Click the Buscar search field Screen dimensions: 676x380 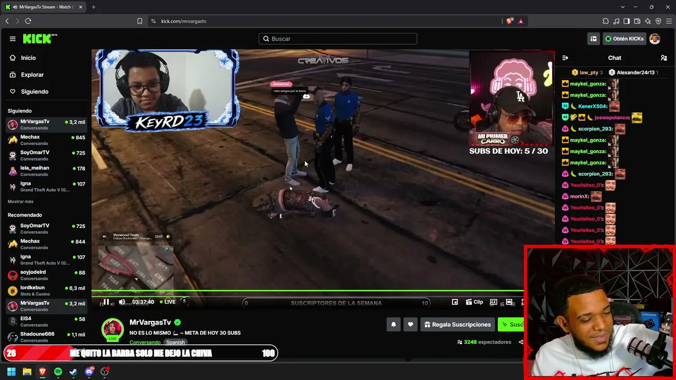click(338, 39)
